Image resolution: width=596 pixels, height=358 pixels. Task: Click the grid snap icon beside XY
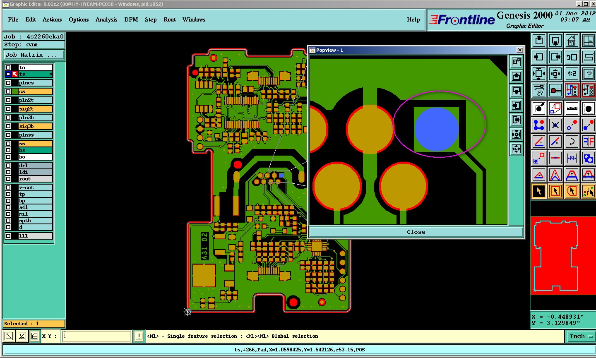(35, 336)
